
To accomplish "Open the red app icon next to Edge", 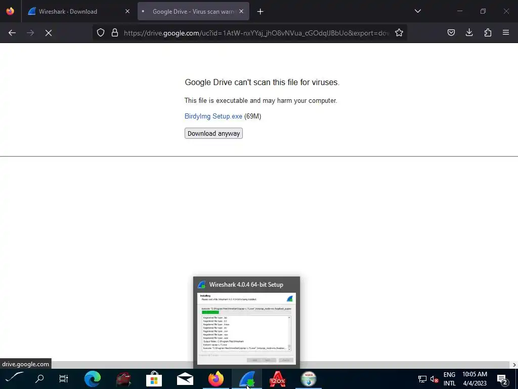I will tap(123, 379).
